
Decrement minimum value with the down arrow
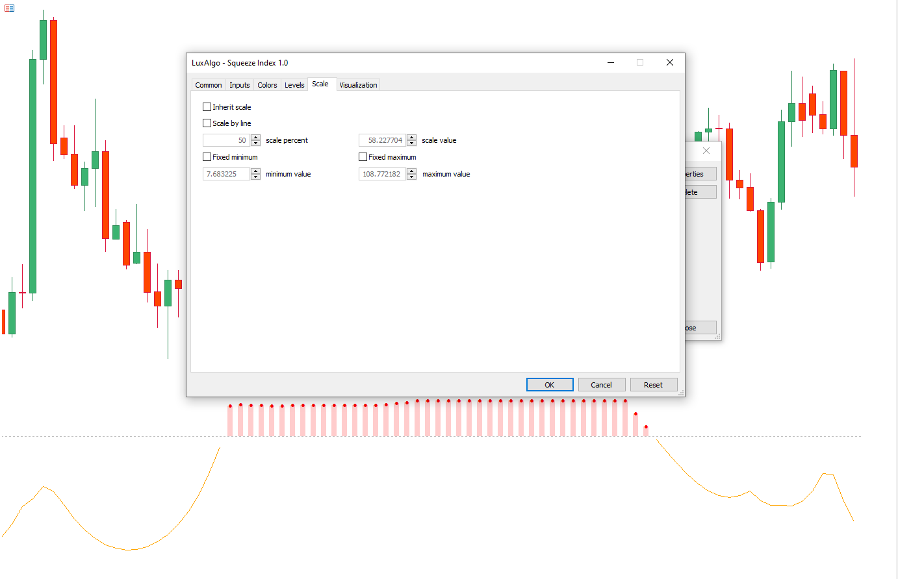(256, 177)
